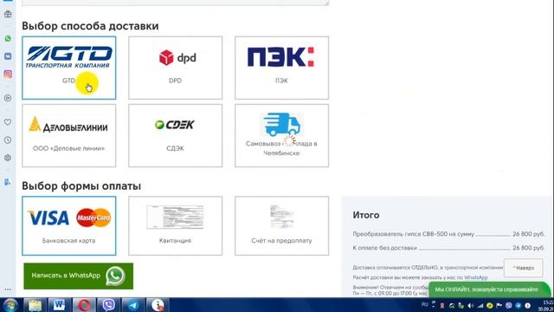Open bookmarks heart icon in the sidebar

[x=8, y=122]
